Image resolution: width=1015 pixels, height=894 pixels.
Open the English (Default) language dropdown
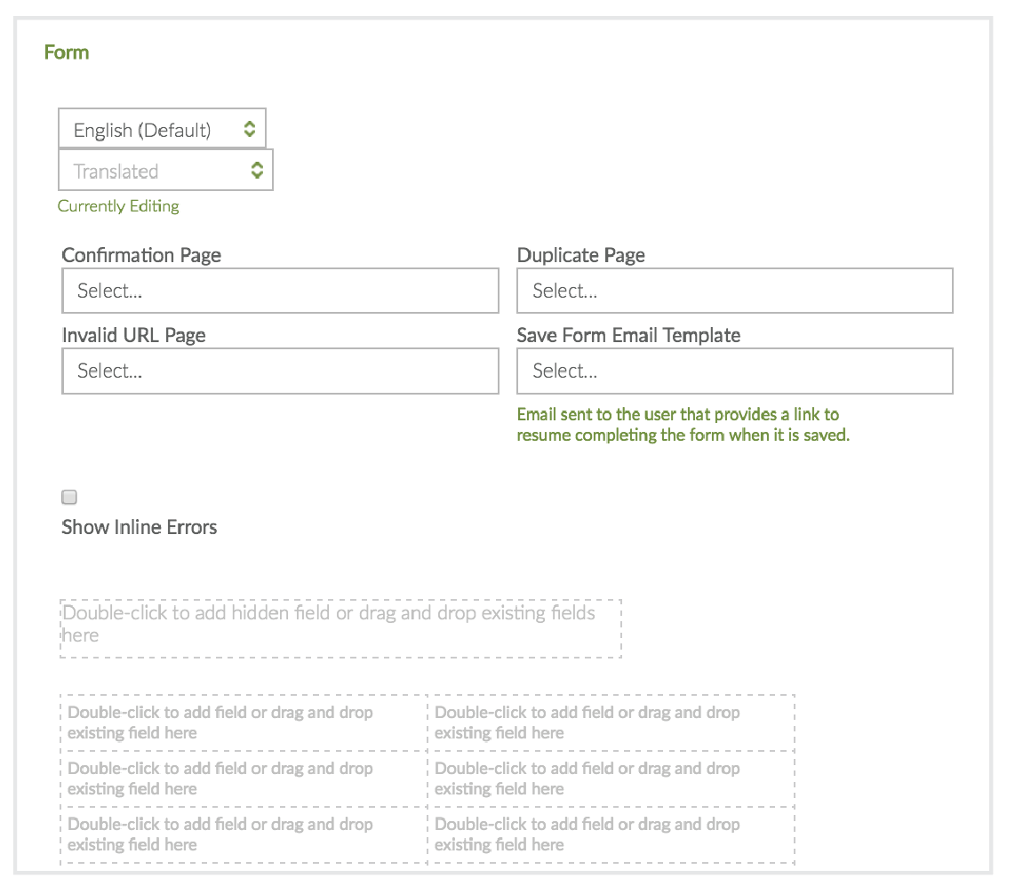(x=162, y=130)
